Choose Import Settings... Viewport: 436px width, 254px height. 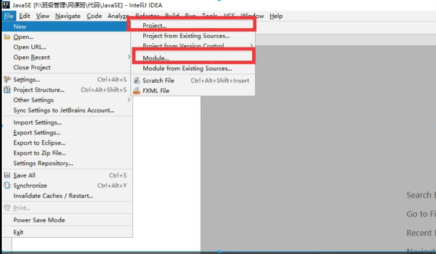click(x=66, y=122)
